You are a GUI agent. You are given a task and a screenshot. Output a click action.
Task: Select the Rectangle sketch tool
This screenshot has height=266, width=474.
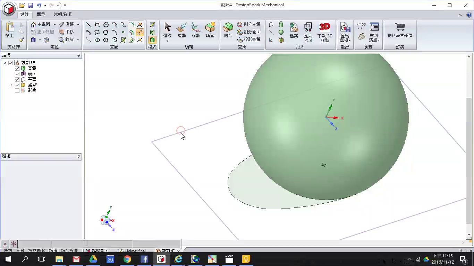coord(97,25)
